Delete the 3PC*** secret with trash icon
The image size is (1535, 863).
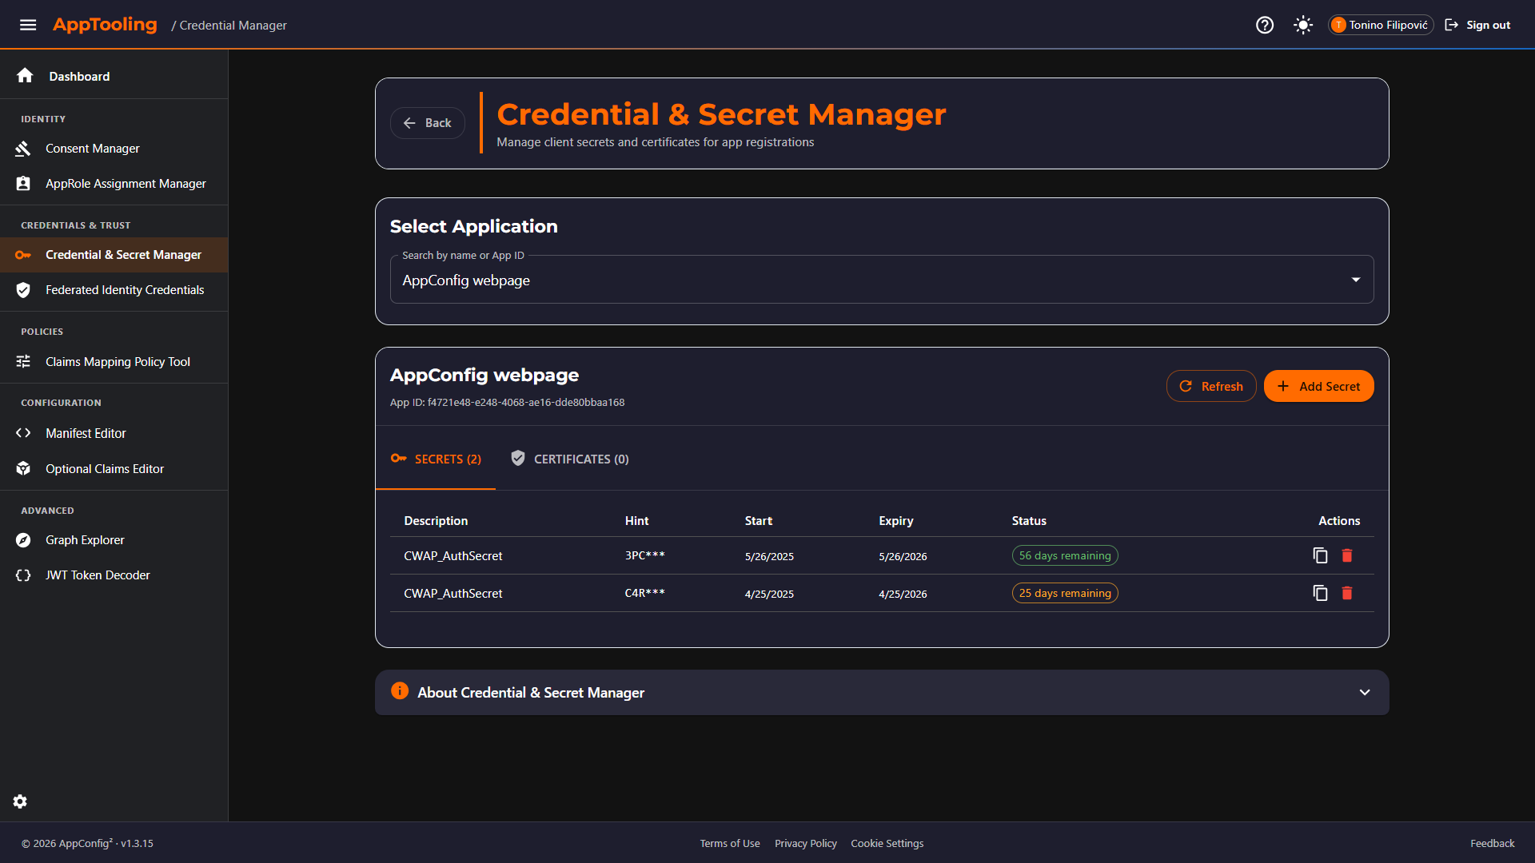[1347, 555]
